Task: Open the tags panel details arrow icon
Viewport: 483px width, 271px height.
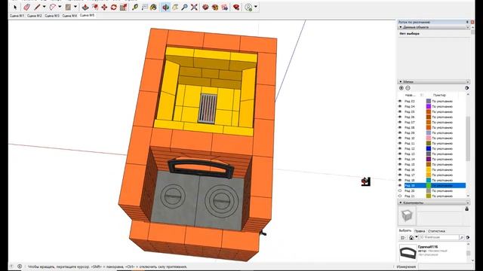Action: pyautogui.click(x=467, y=88)
